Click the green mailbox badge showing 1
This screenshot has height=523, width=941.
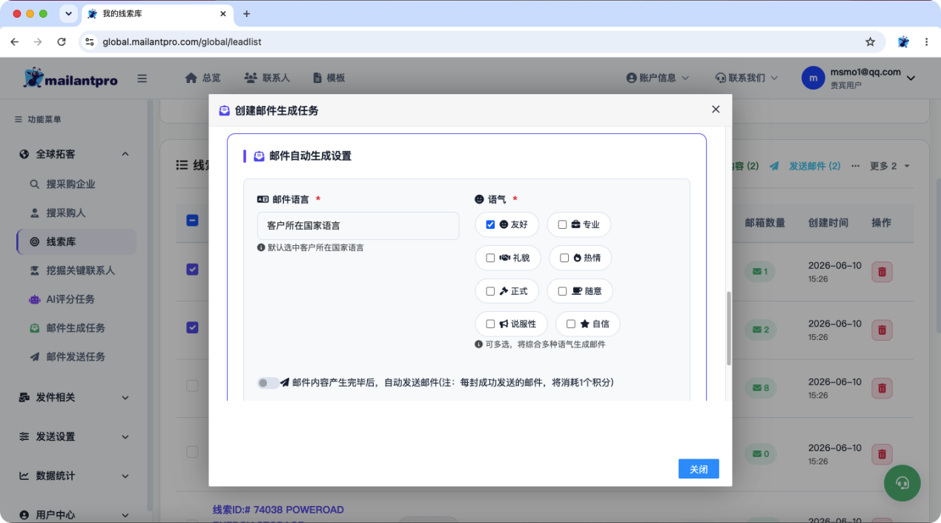(x=761, y=272)
